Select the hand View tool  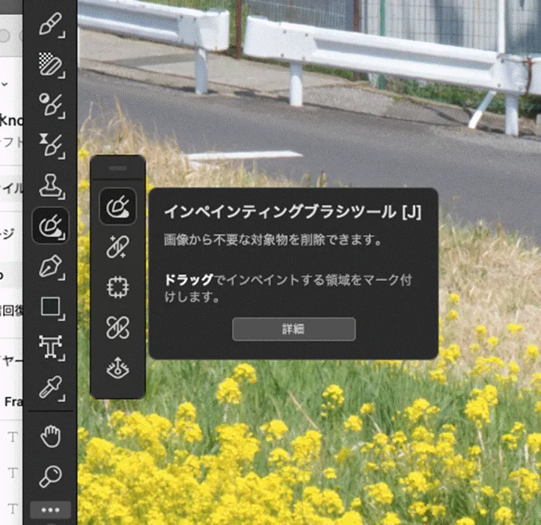[x=50, y=436]
